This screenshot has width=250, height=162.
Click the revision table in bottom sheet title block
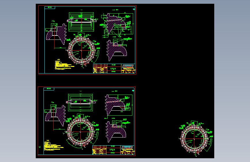99,150
